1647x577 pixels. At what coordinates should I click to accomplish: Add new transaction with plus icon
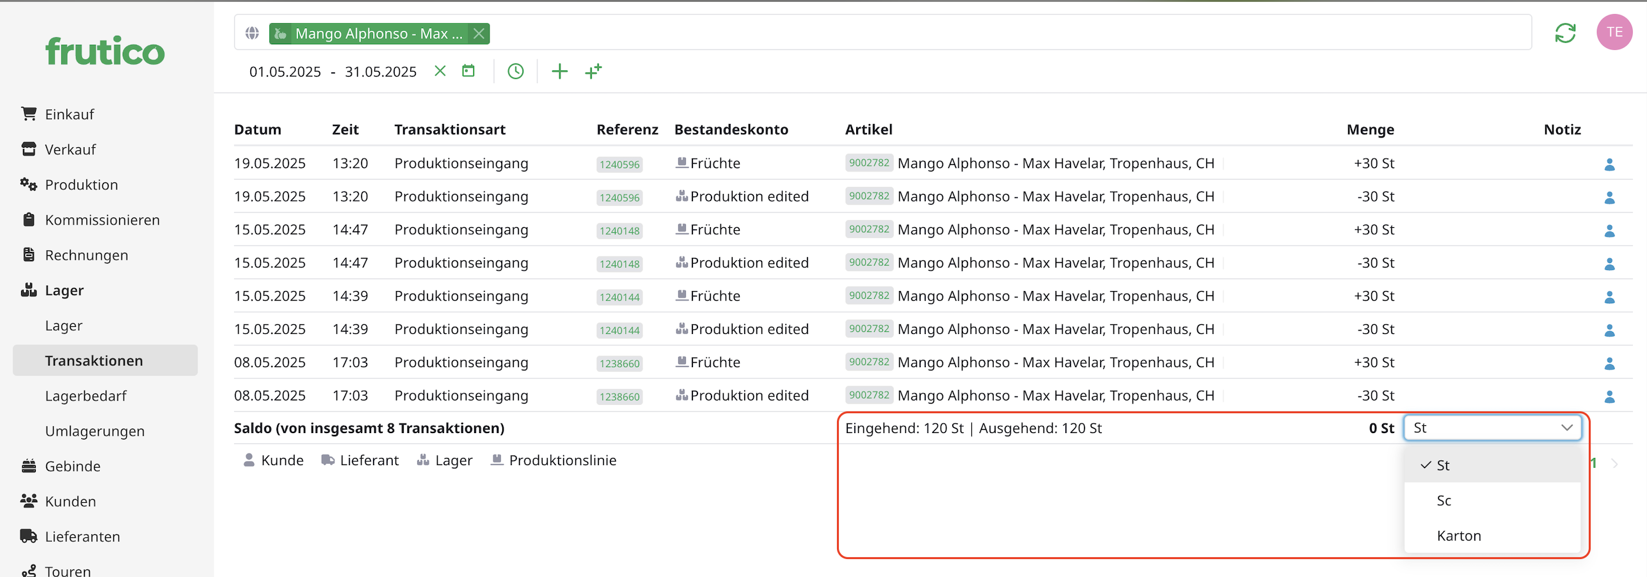tap(559, 71)
